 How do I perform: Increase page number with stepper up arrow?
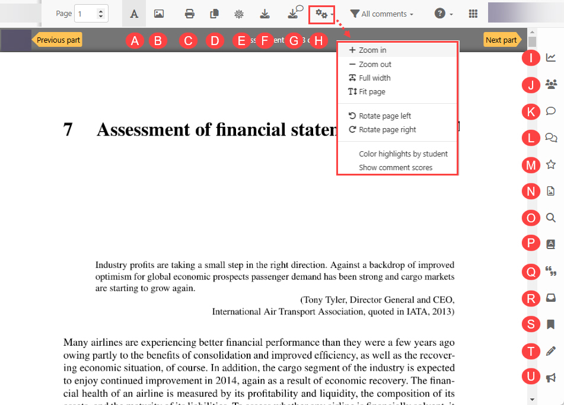(101, 11)
